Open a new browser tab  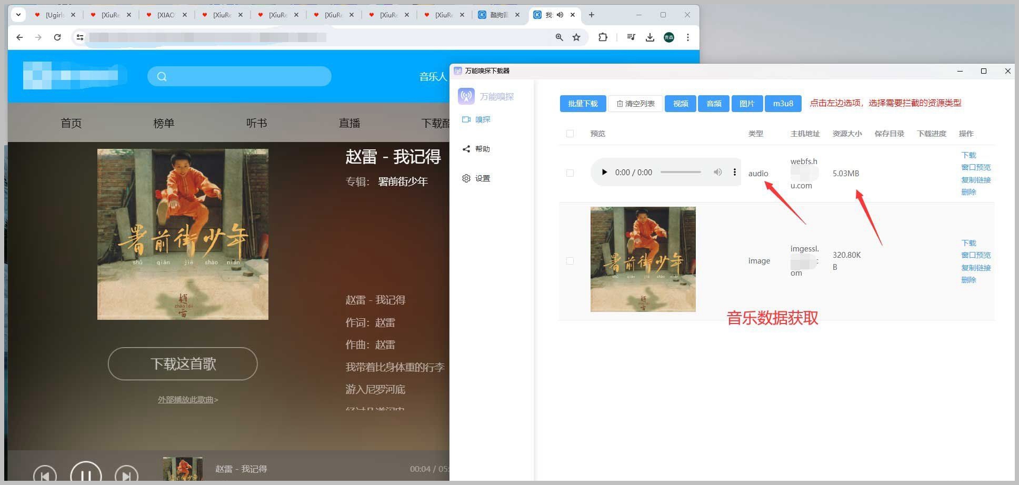click(592, 15)
